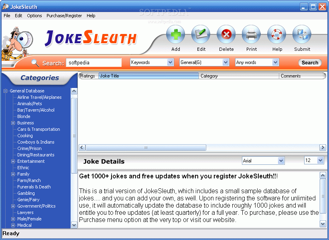This screenshot has width=329, height=240.
Task: Select Bar/Tavern/Alcohol category
Action: [x=36, y=110]
